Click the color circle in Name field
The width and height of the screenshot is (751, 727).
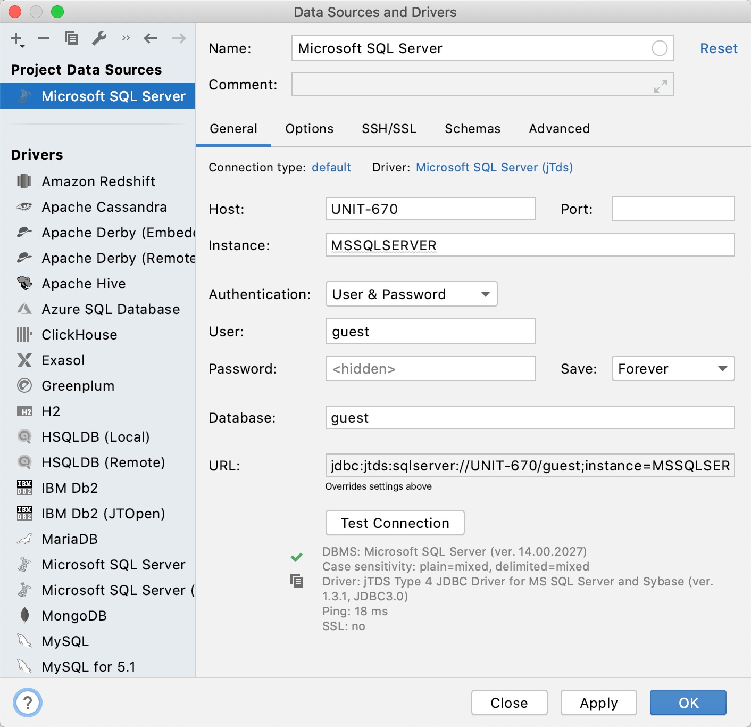tap(660, 48)
